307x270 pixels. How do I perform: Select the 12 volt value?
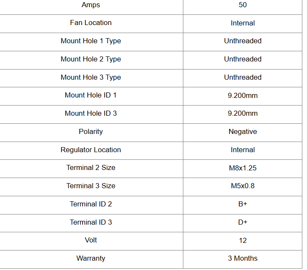pos(243,241)
